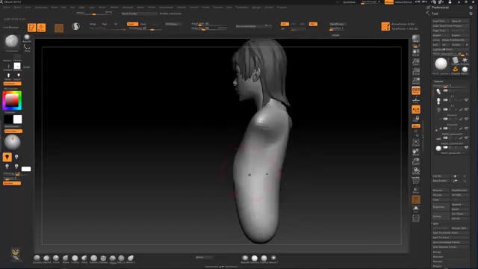
Task: Select the Move brush in bottom shelf
Action: coord(65,259)
